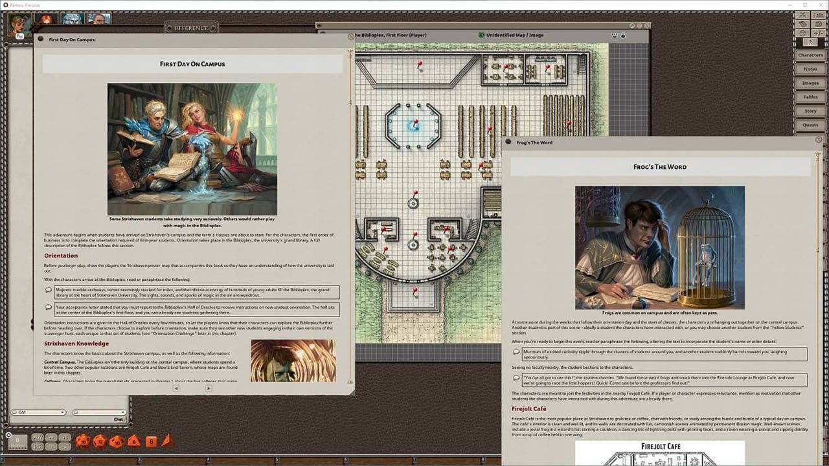Roll the d6 die
The height and width of the screenshot is (466, 829).
tap(151, 442)
